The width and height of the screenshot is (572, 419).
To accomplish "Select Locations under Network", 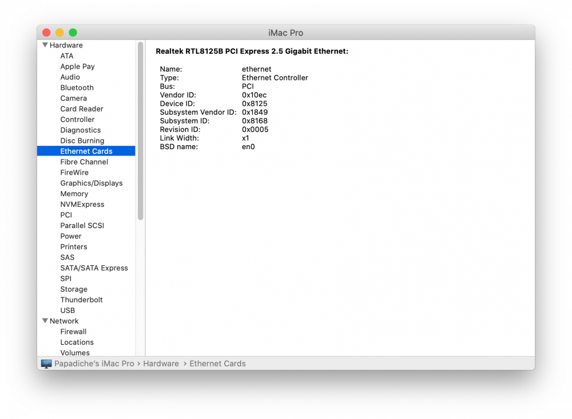I will pyautogui.click(x=77, y=342).
